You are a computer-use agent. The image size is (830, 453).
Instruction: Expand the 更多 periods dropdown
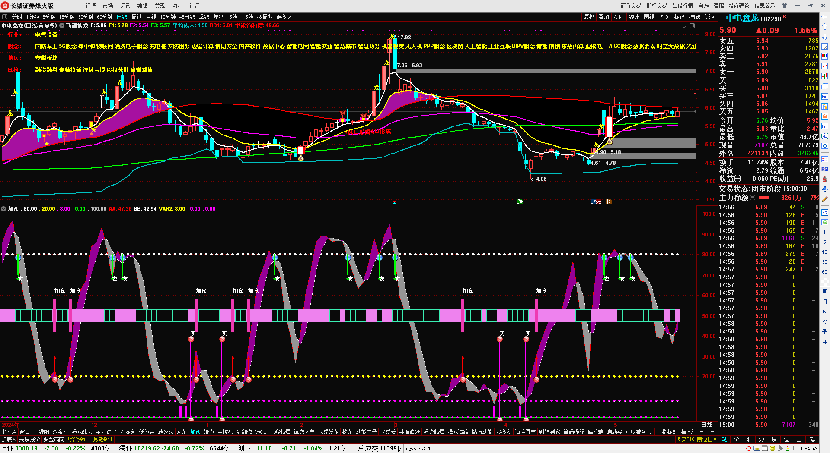[283, 17]
